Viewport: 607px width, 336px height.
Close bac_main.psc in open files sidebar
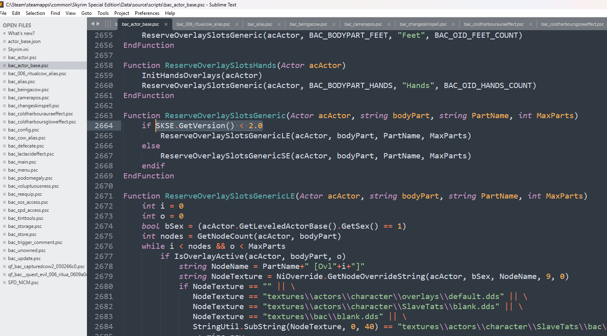pyautogui.click(x=4, y=162)
